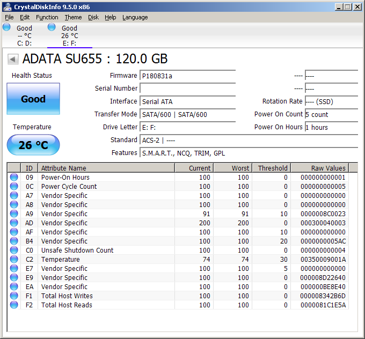Click raw value 0000081C1E5A

click(x=323, y=305)
